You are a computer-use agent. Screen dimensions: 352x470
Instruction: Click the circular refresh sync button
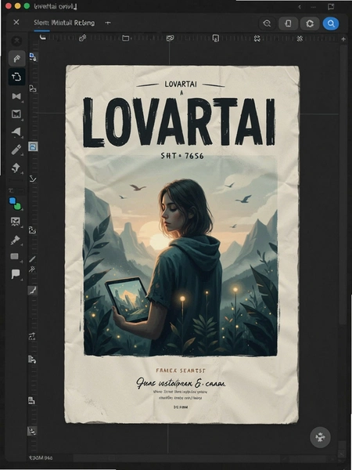point(310,23)
